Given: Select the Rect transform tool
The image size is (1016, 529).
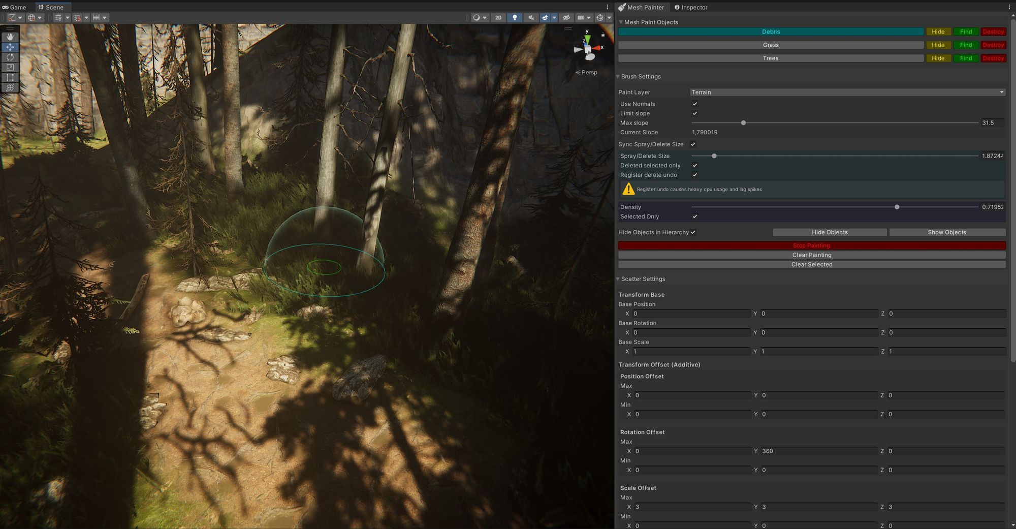Looking at the screenshot, I should point(10,77).
